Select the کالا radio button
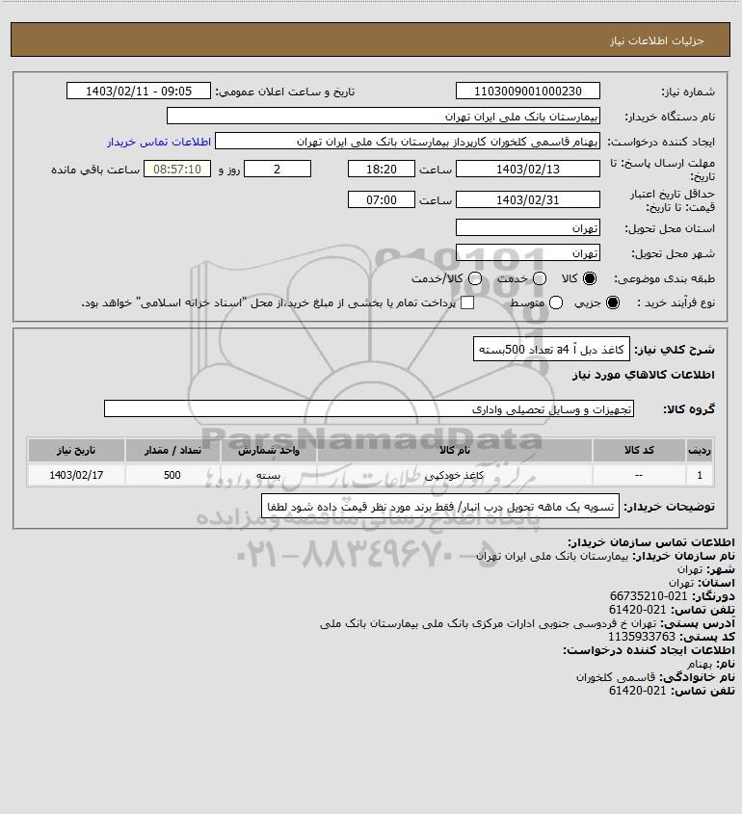Screen dimensions: 742x814 tap(590, 278)
